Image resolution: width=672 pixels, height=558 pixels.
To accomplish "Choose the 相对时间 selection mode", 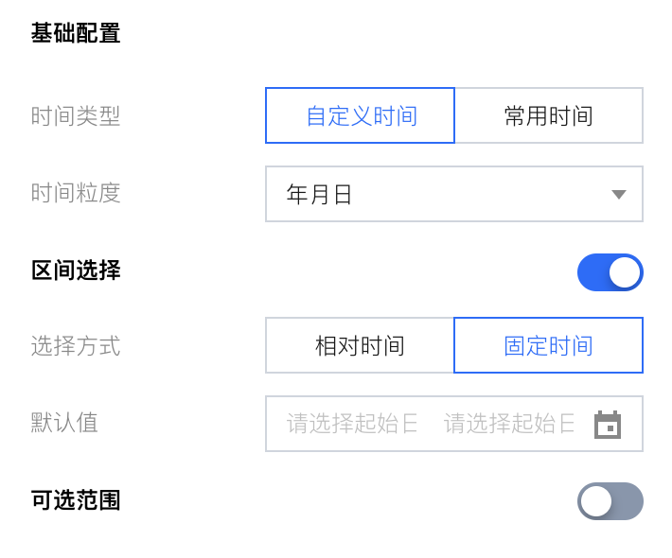I will (x=360, y=346).
